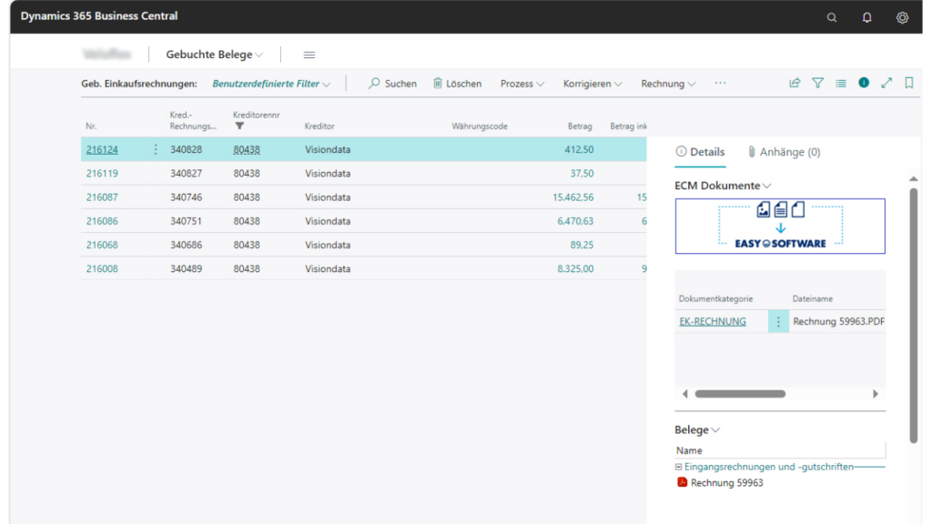Click the file name Rechnung 59963.PDF
The width and height of the screenshot is (932, 524).
[838, 321]
